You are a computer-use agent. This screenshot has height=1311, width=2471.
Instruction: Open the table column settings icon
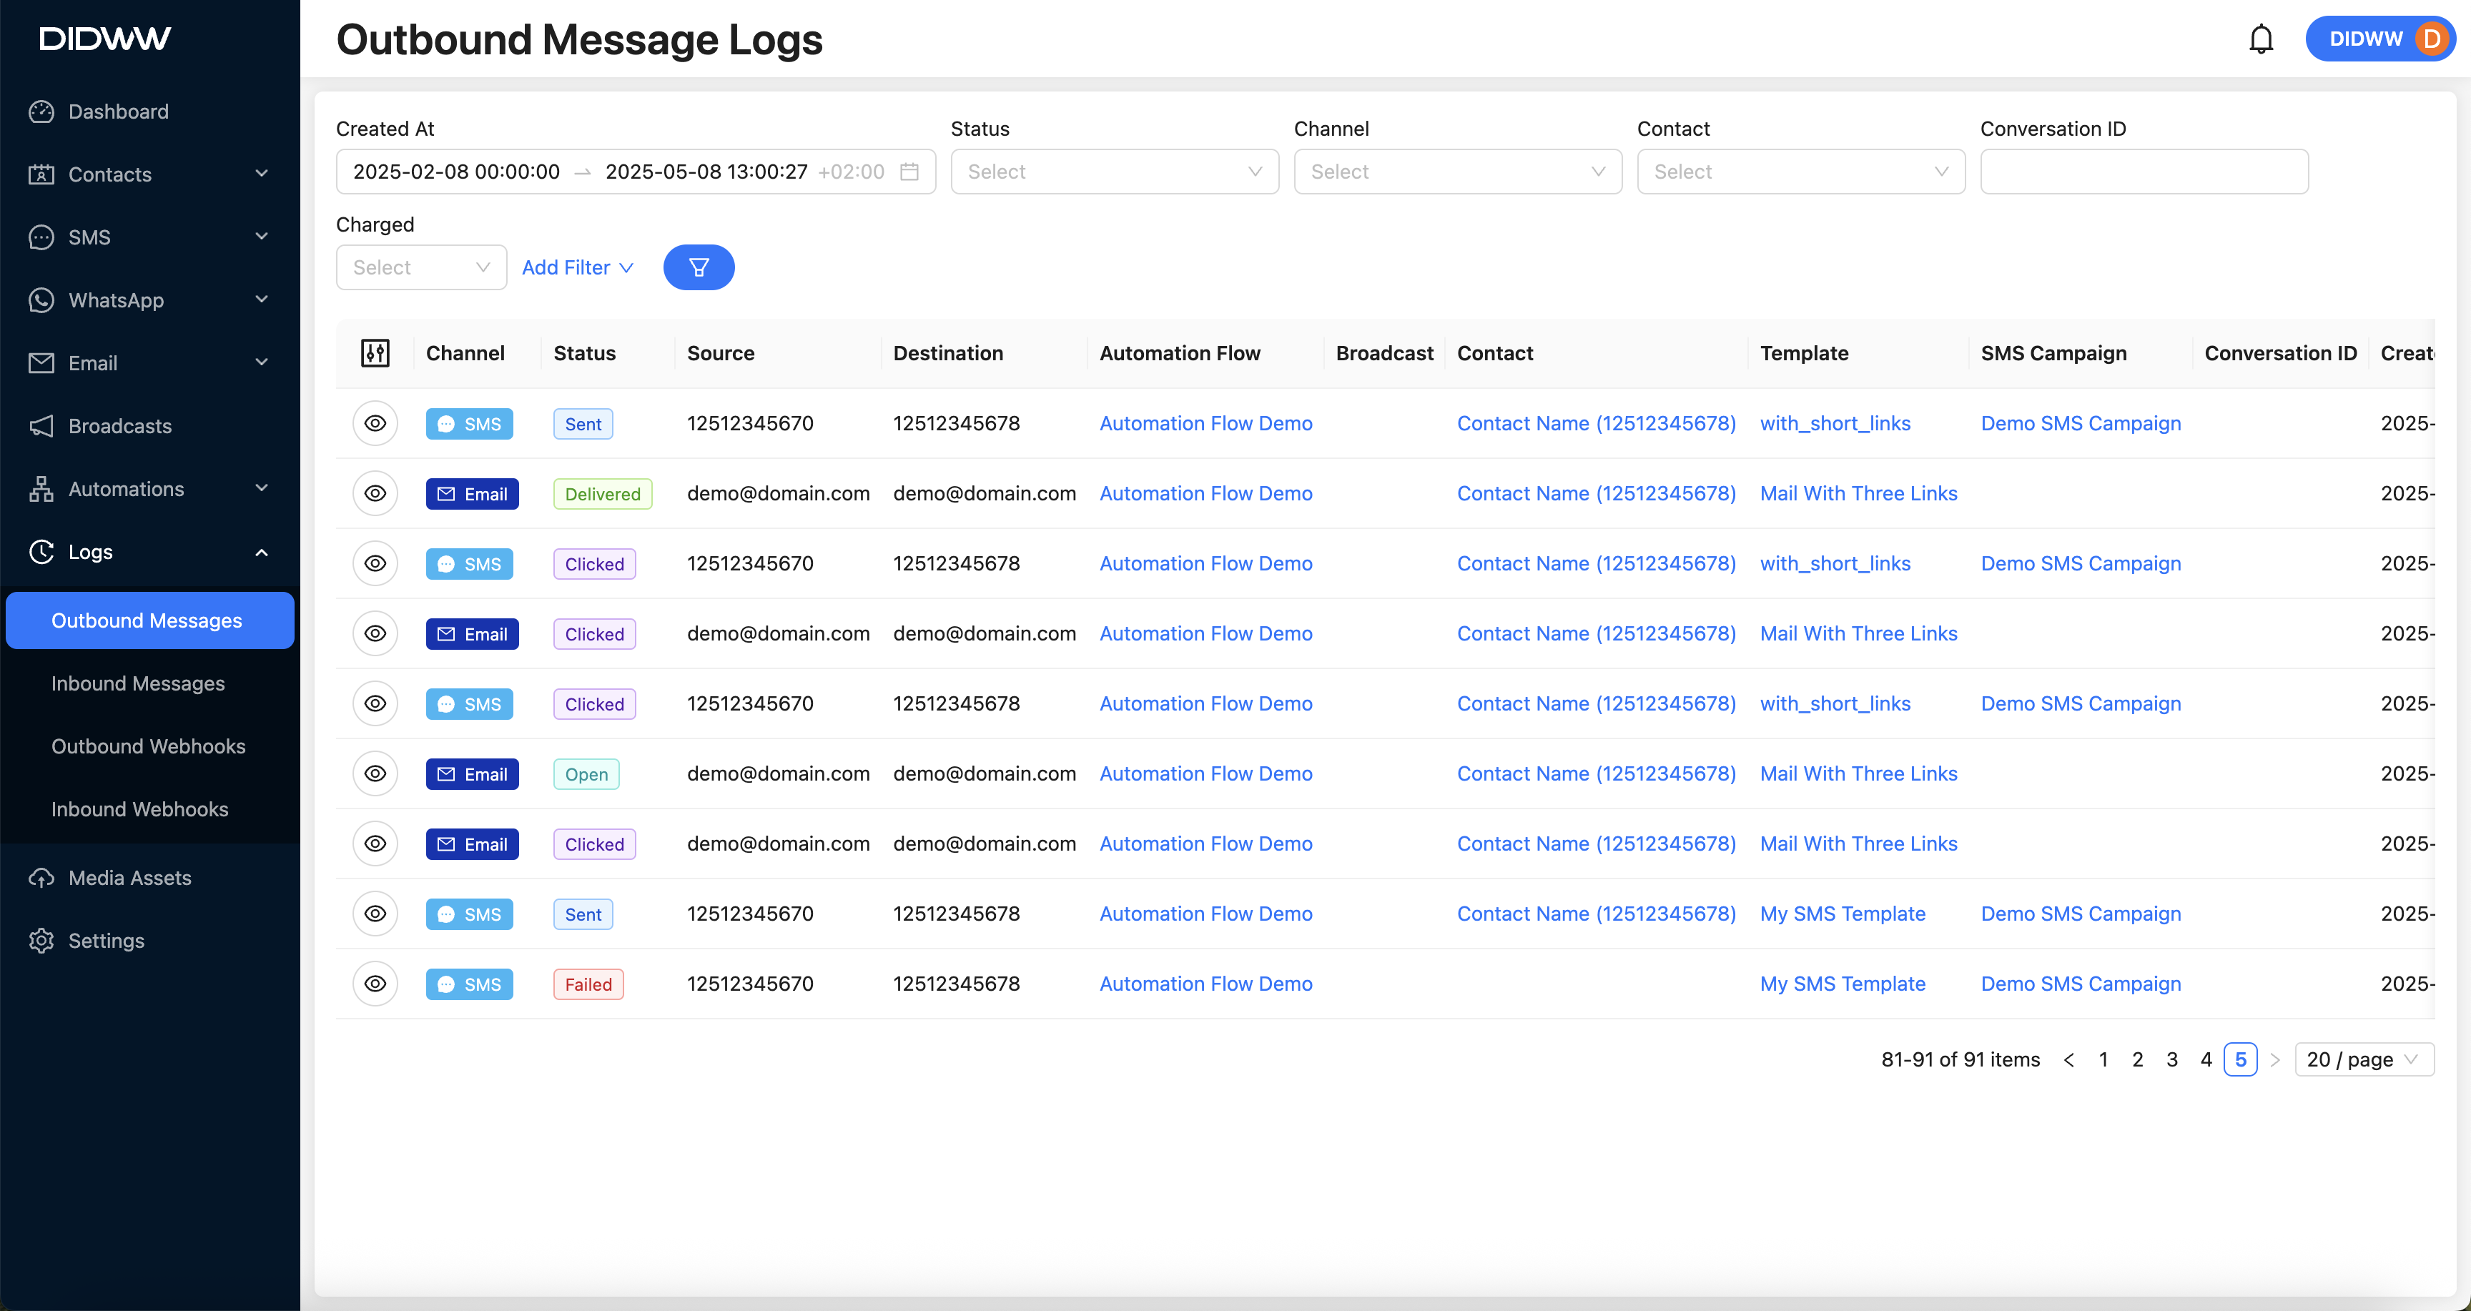coord(375,353)
